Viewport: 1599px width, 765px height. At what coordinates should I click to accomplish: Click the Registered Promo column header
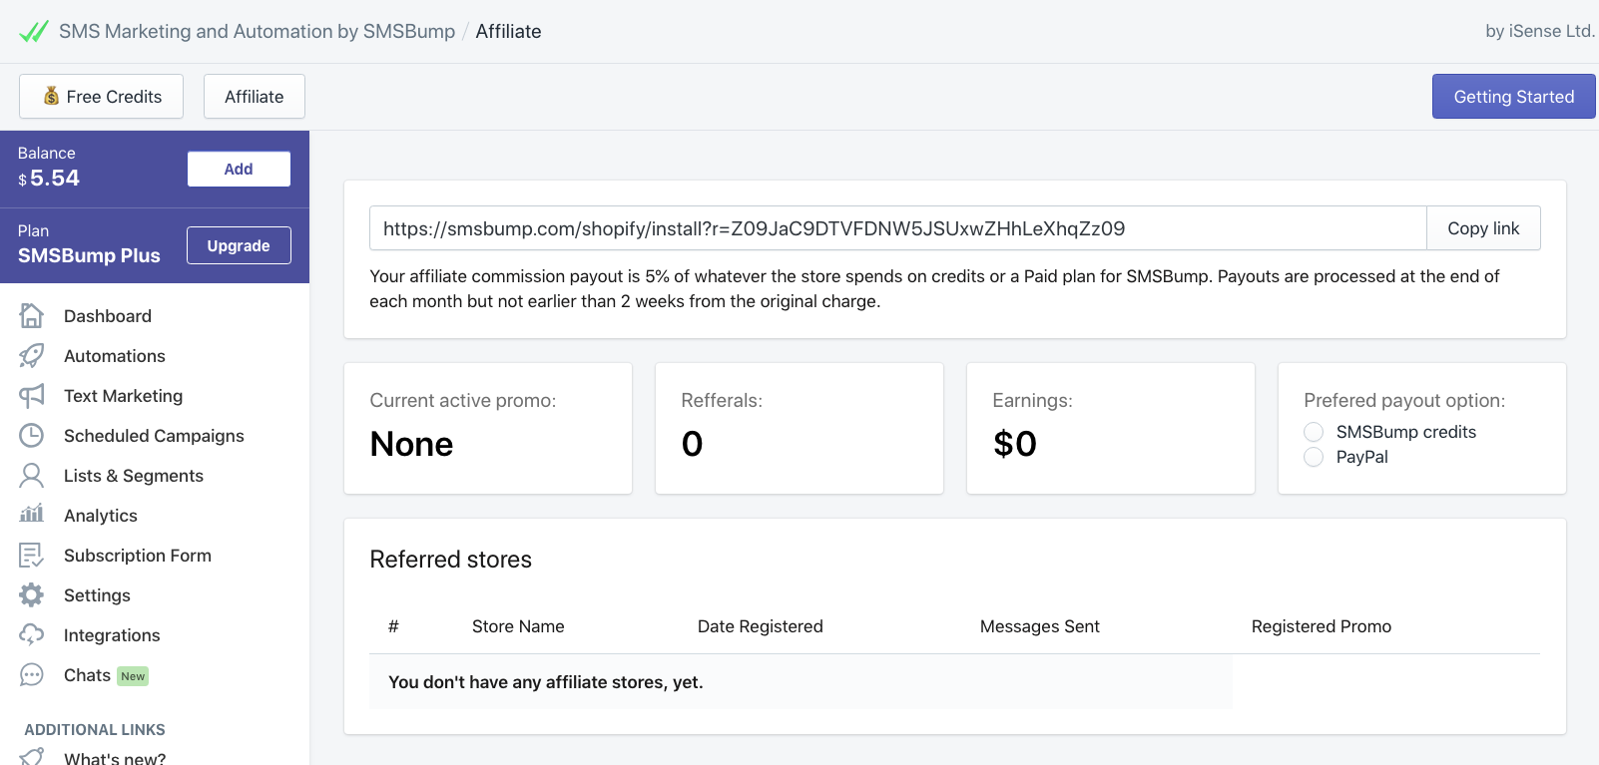point(1322,626)
